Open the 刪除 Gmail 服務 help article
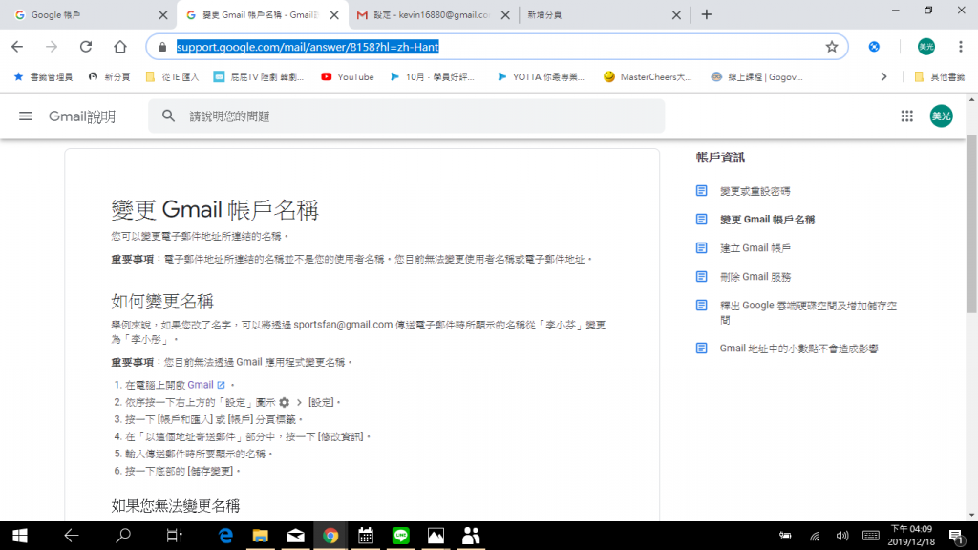This screenshot has width=978, height=550. click(x=755, y=277)
